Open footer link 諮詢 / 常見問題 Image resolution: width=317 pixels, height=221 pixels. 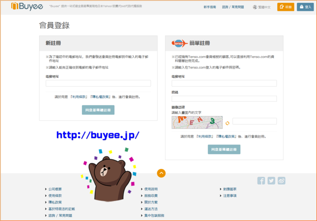pos(60,215)
